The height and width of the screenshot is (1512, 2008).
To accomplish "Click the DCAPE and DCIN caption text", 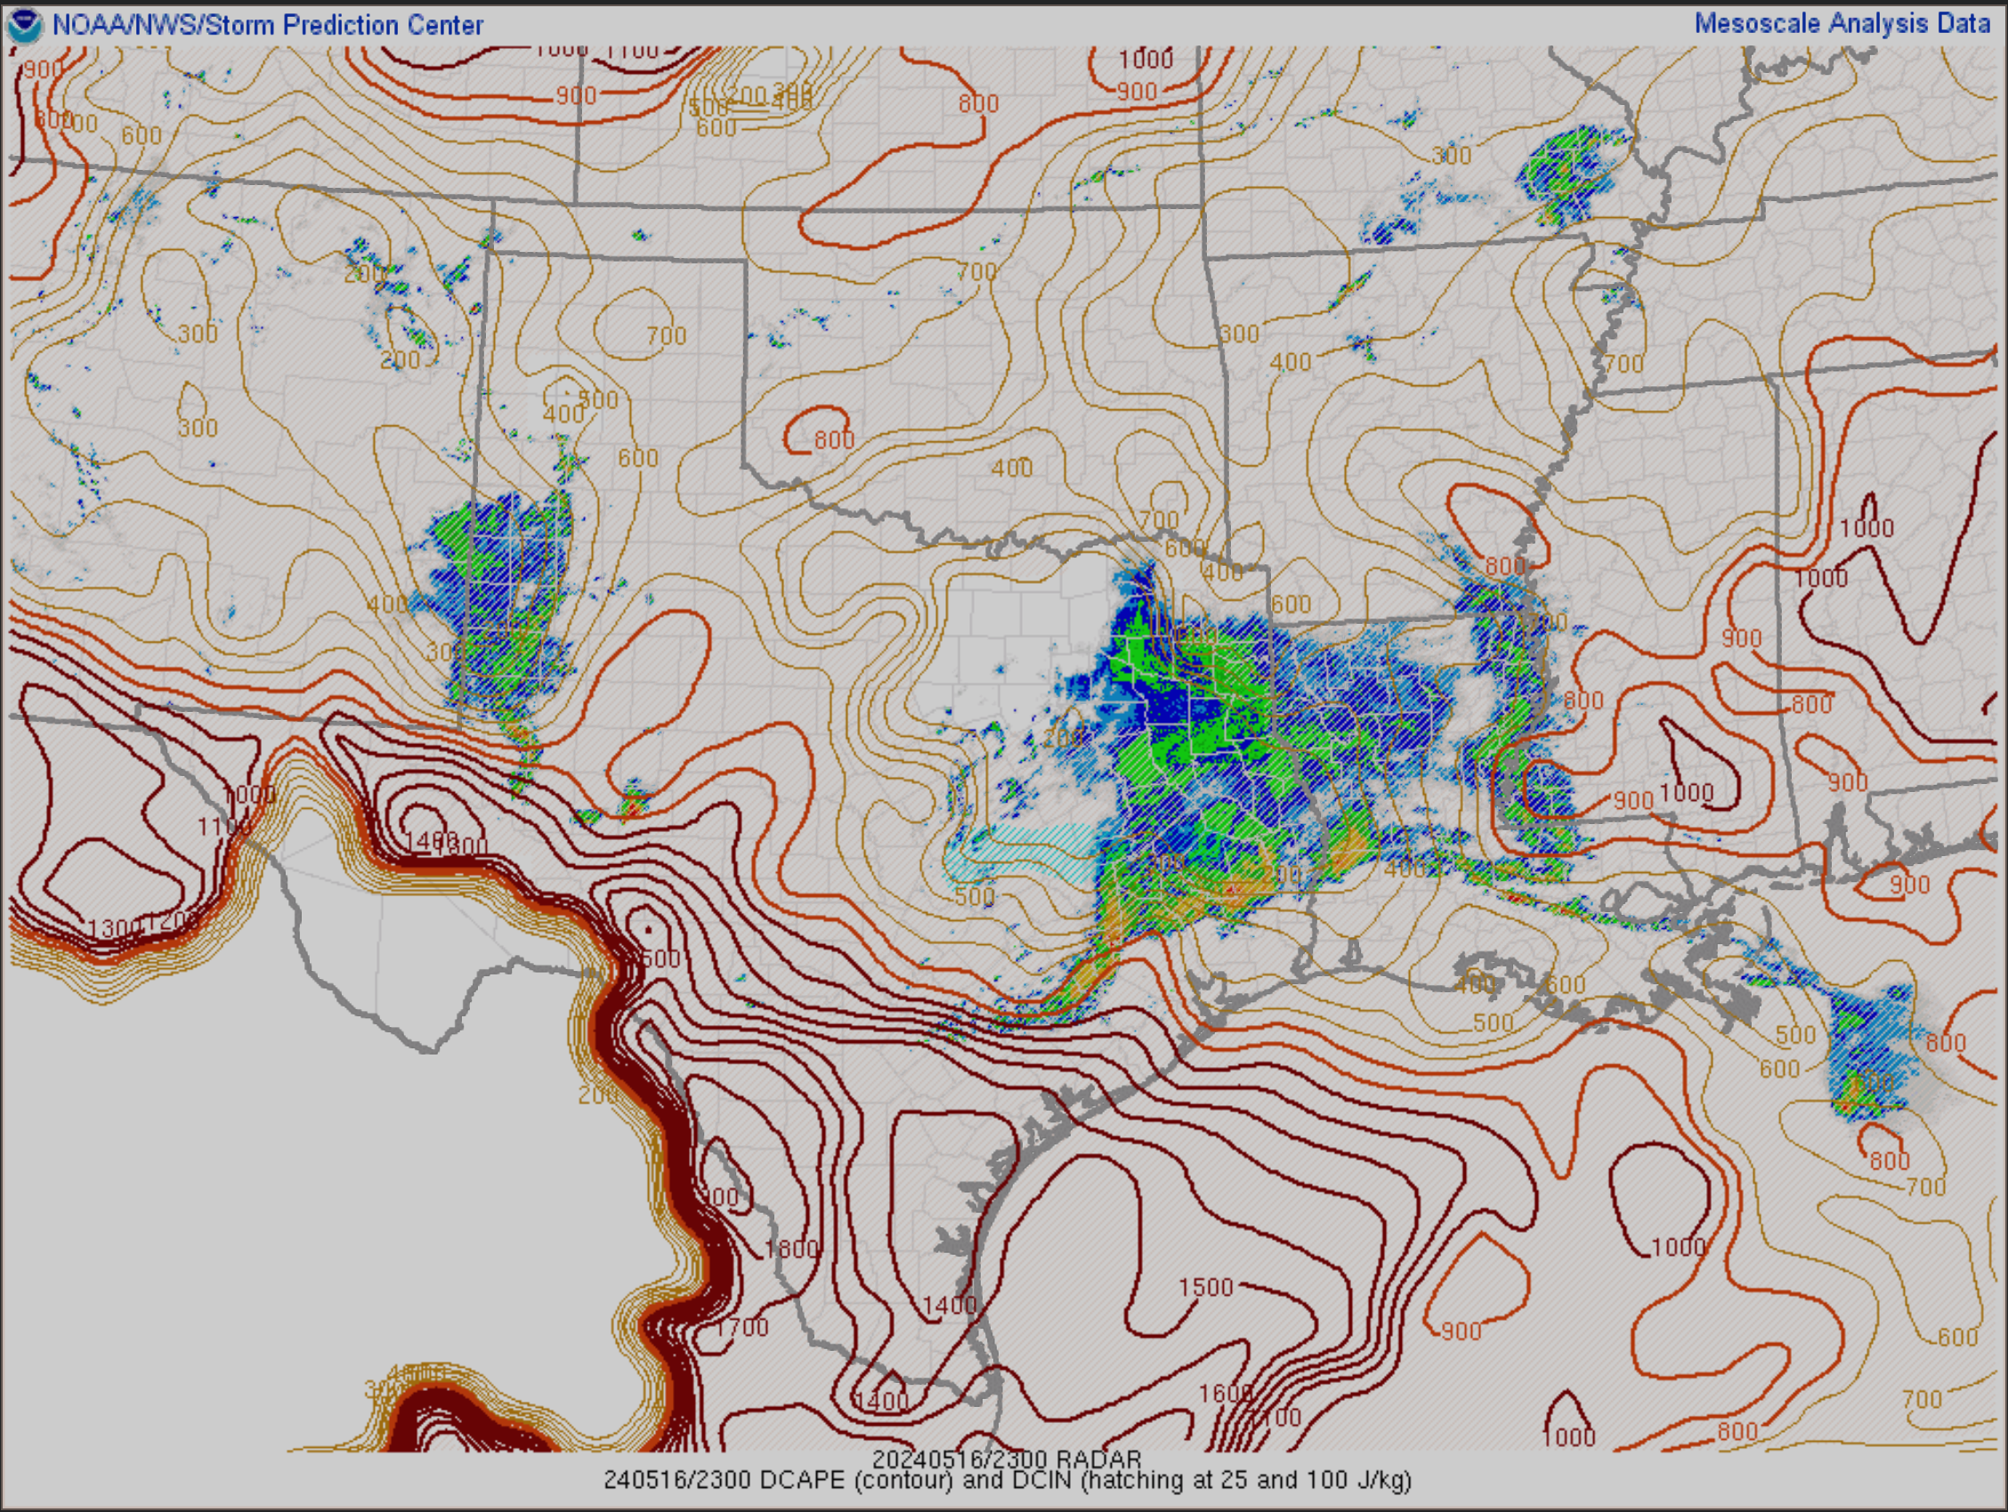I will (1007, 1480).
